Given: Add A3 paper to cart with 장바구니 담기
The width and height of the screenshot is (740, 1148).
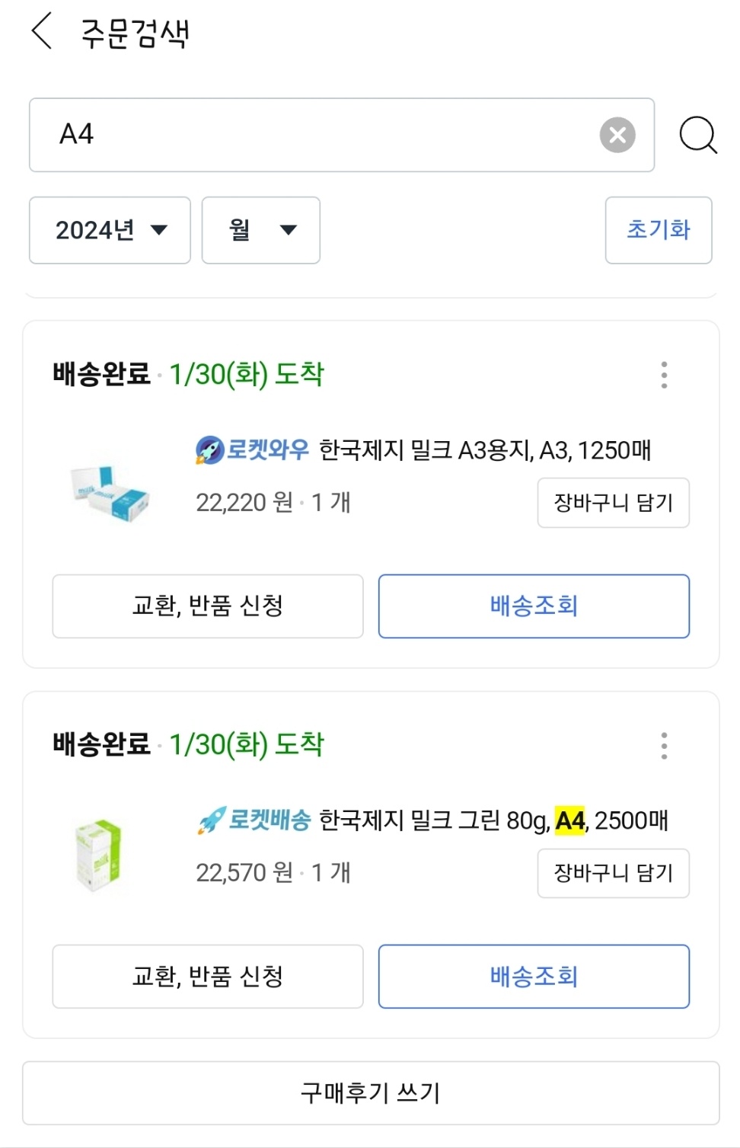Looking at the screenshot, I should 613,503.
